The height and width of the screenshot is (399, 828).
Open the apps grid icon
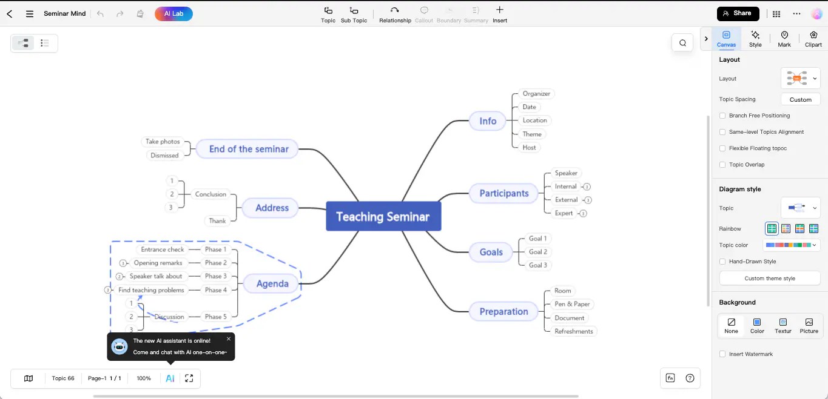tap(776, 13)
